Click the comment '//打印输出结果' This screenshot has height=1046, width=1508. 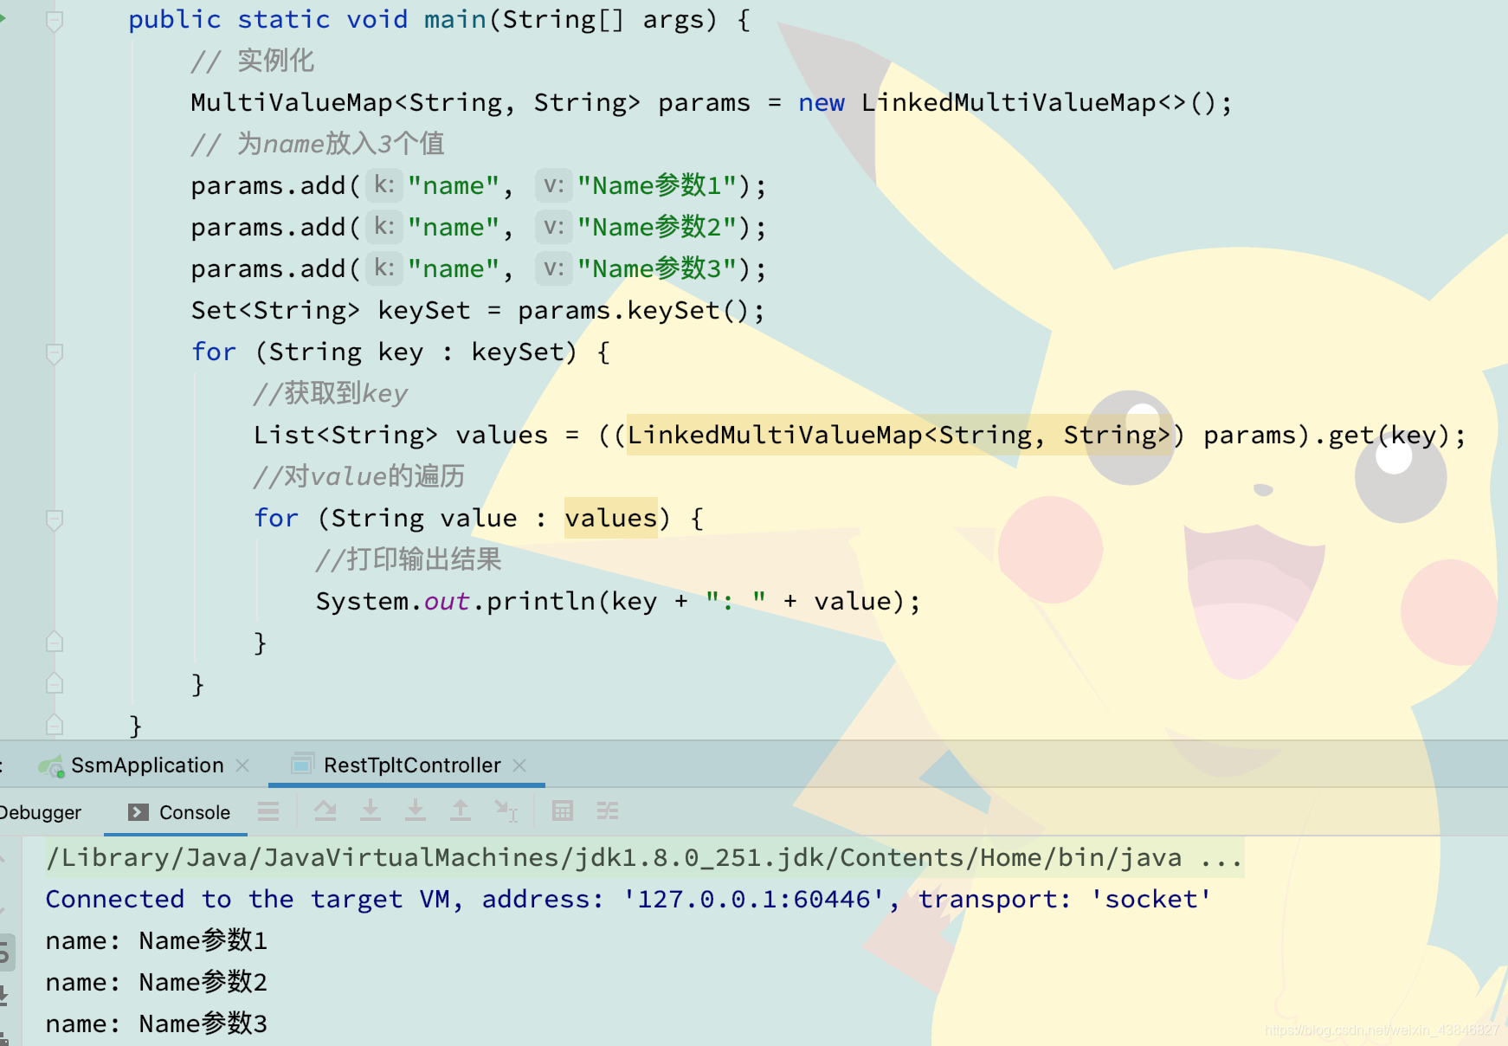tap(408, 559)
